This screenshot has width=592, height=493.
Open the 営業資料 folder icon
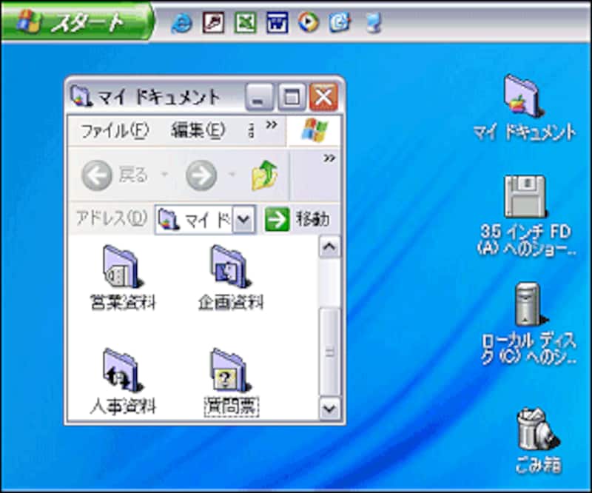point(121,266)
